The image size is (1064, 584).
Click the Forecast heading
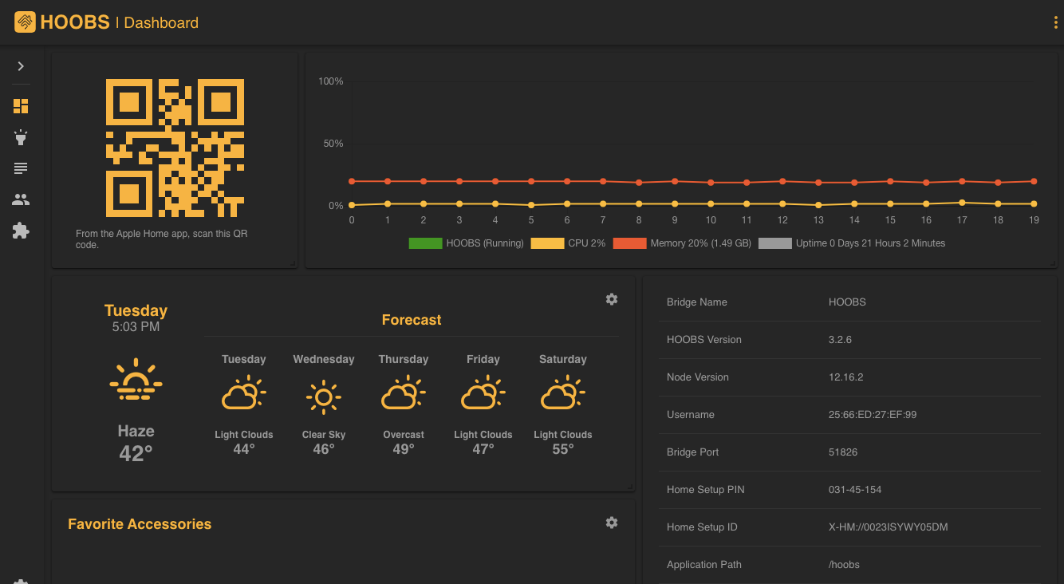412,320
